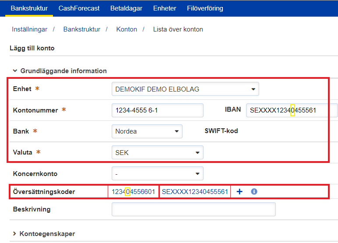Open the Valuta dropdown showing SEK
Screen dimensions: 338x243
click(x=157, y=153)
